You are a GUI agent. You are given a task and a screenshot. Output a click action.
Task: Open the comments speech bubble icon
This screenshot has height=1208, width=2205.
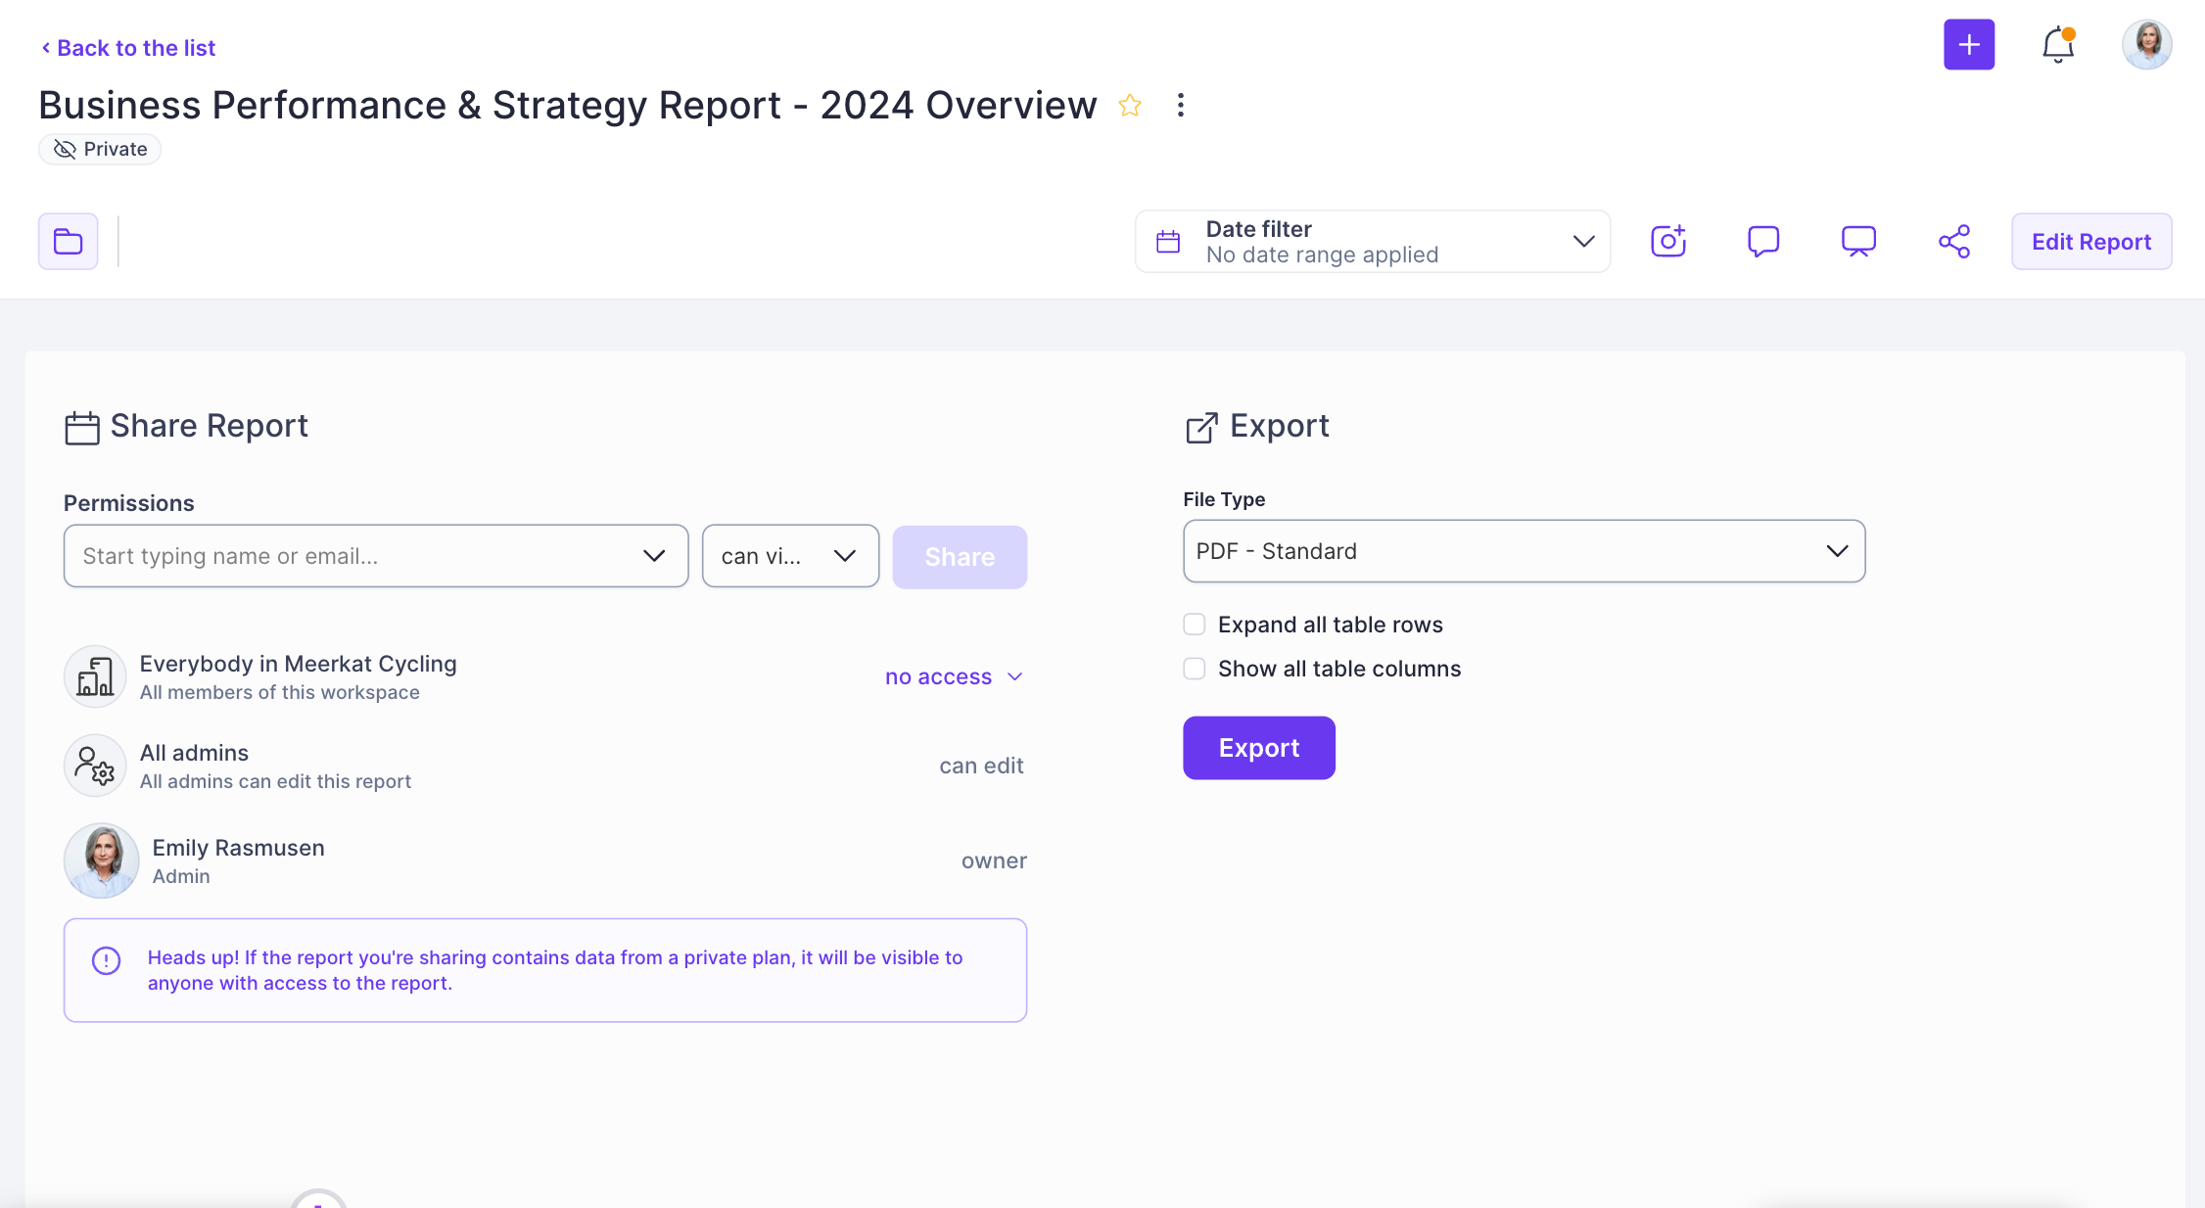coord(1762,241)
